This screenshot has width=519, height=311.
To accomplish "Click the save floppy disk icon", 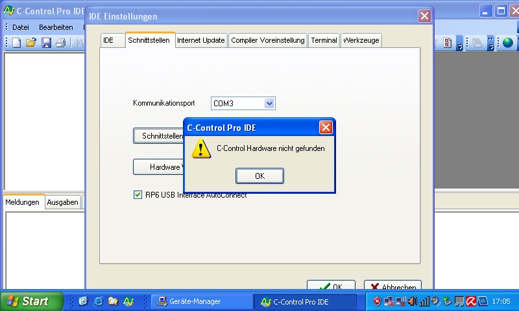I will (46, 43).
